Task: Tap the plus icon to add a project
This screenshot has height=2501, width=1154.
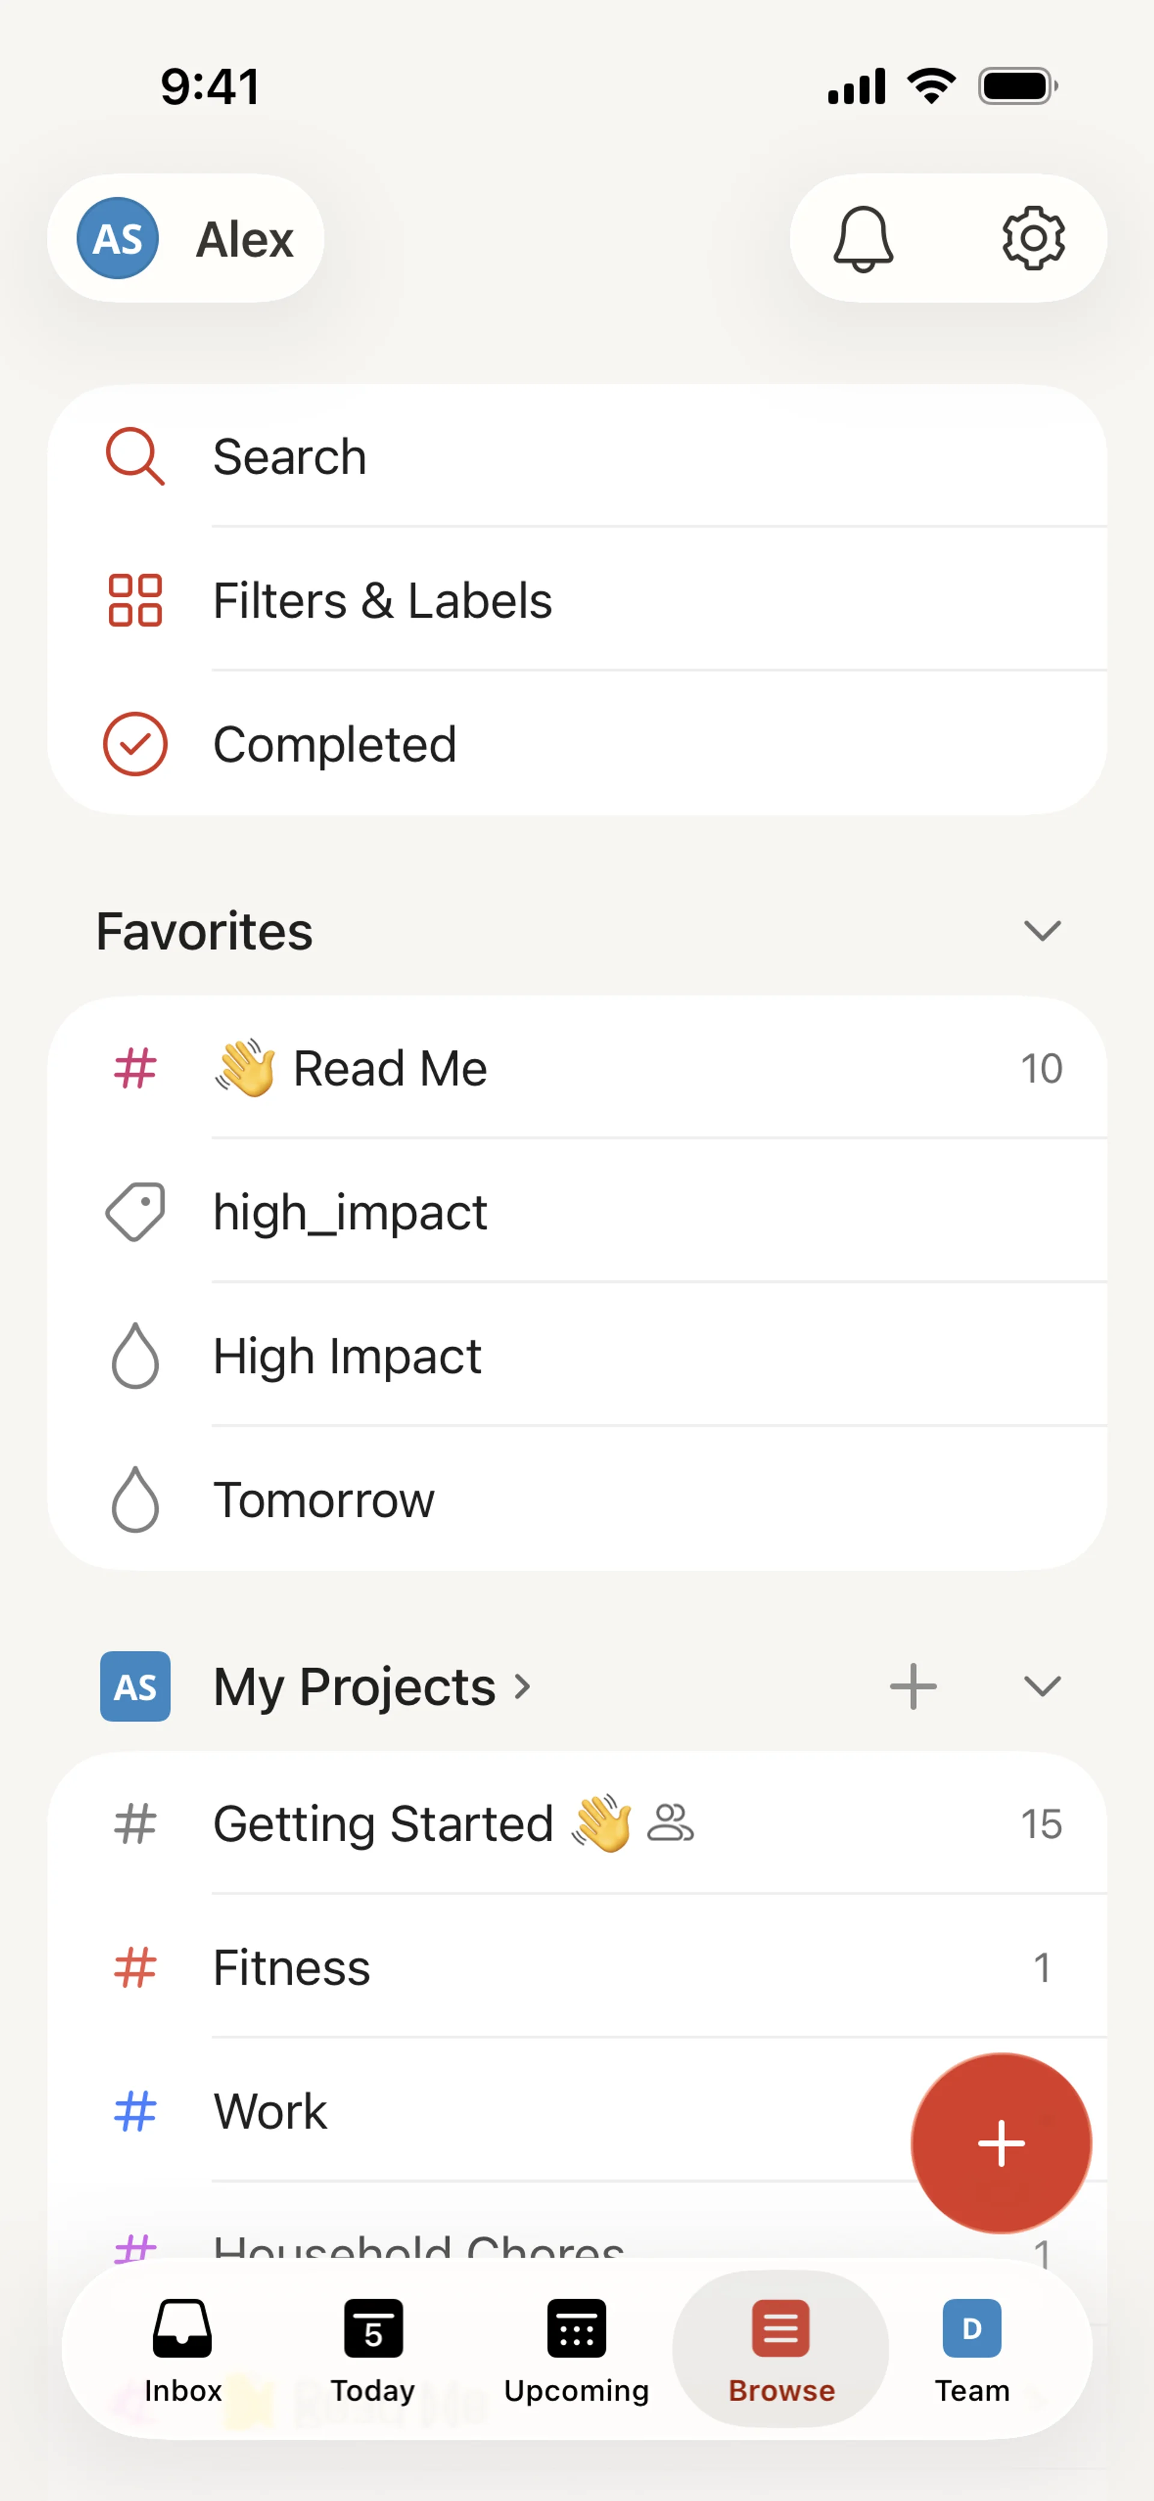Action: pos(913,1686)
